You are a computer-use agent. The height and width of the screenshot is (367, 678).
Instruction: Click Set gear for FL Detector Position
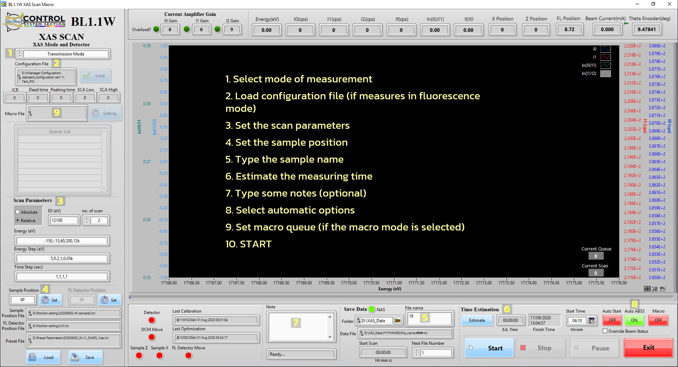[x=109, y=300]
